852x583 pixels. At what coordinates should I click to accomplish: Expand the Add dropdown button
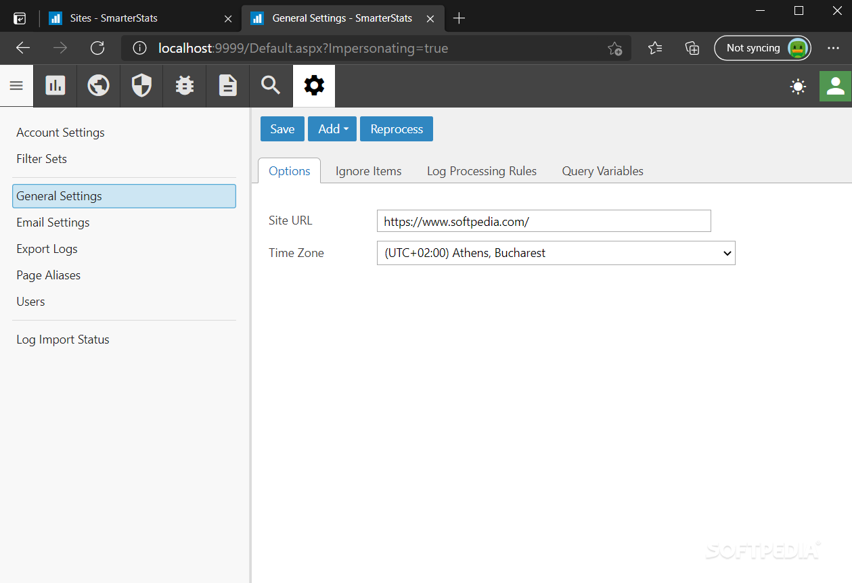point(332,129)
